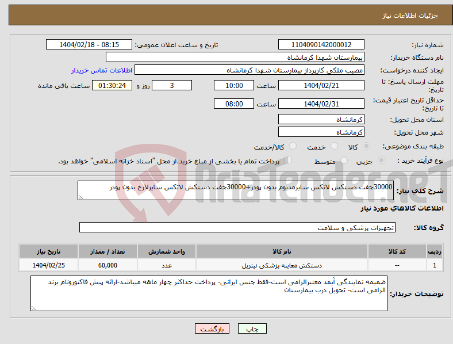Image resolution: width=453 pixels, height=344 pixels.
Task: Click the واحد شمارش column header
Action: (167, 251)
